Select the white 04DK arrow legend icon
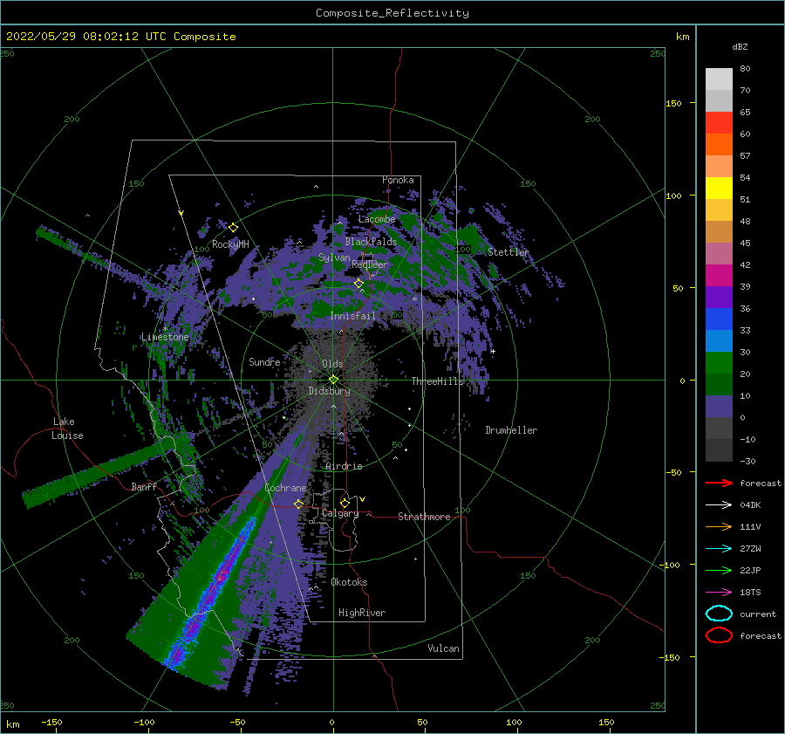785x734 pixels. 719,504
